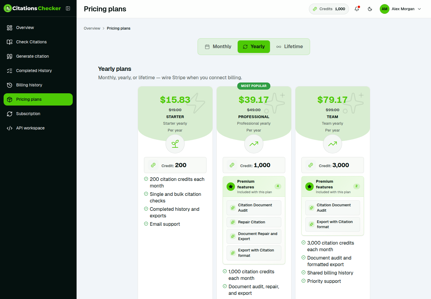431x299 pixels.
Task: Click the Team Premium features star icon
Action: click(x=309, y=187)
